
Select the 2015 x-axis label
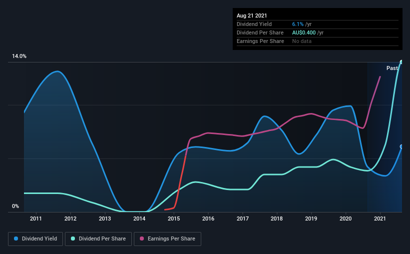click(x=174, y=218)
